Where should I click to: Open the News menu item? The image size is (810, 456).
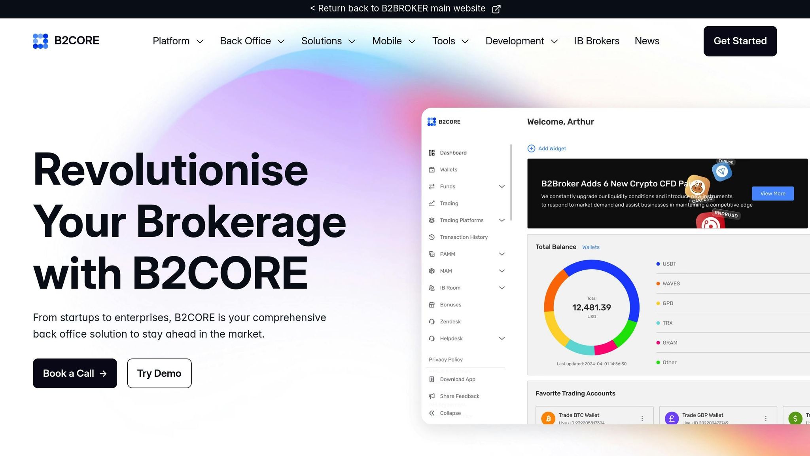(x=647, y=41)
